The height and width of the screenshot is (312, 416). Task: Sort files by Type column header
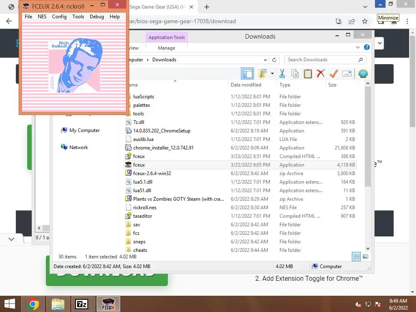(285, 85)
